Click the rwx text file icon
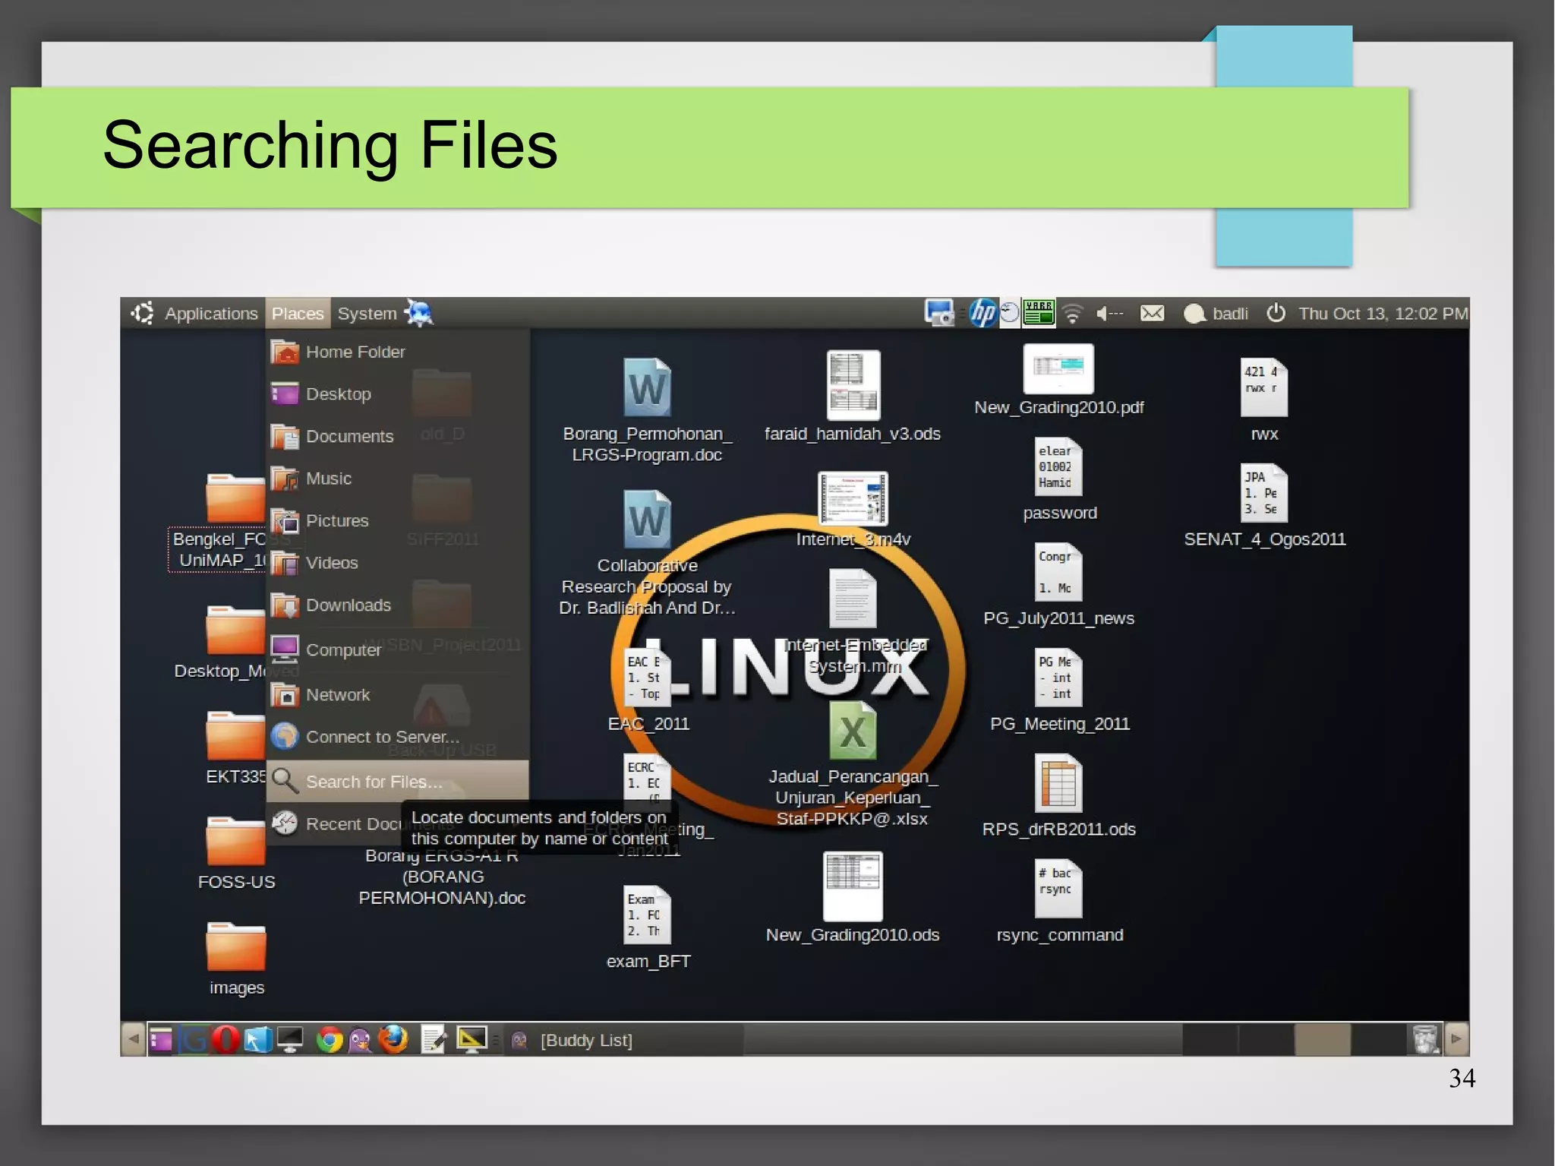The image size is (1555, 1166). pyautogui.click(x=1264, y=387)
